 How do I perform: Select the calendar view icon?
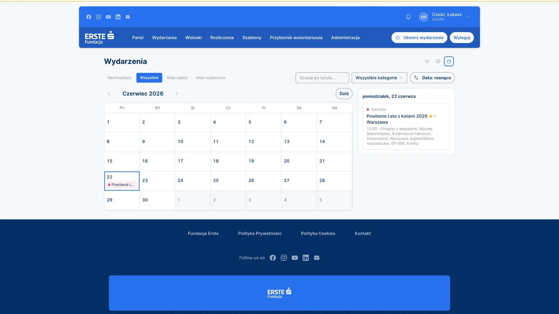(x=449, y=61)
